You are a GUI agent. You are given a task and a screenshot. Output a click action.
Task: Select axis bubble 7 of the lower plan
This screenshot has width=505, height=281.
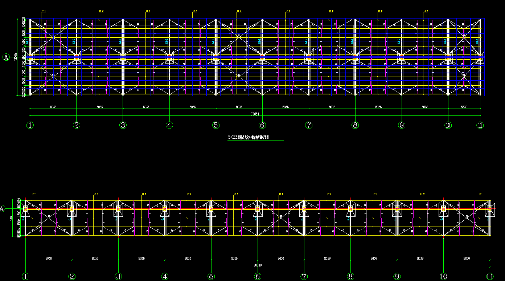(304, 277)
